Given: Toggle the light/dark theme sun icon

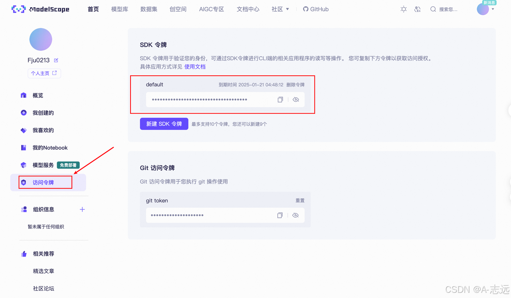Looking at the screenshot, I should pos(404,9).
